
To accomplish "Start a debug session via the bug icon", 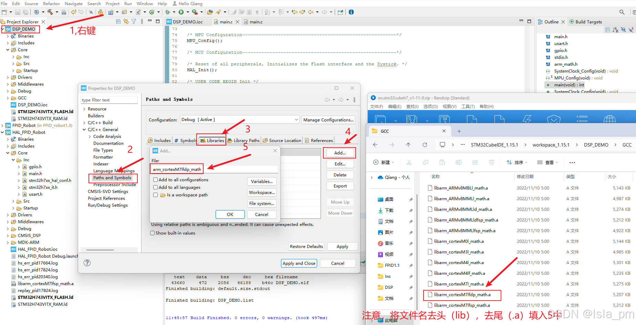I will click(168, 12).
